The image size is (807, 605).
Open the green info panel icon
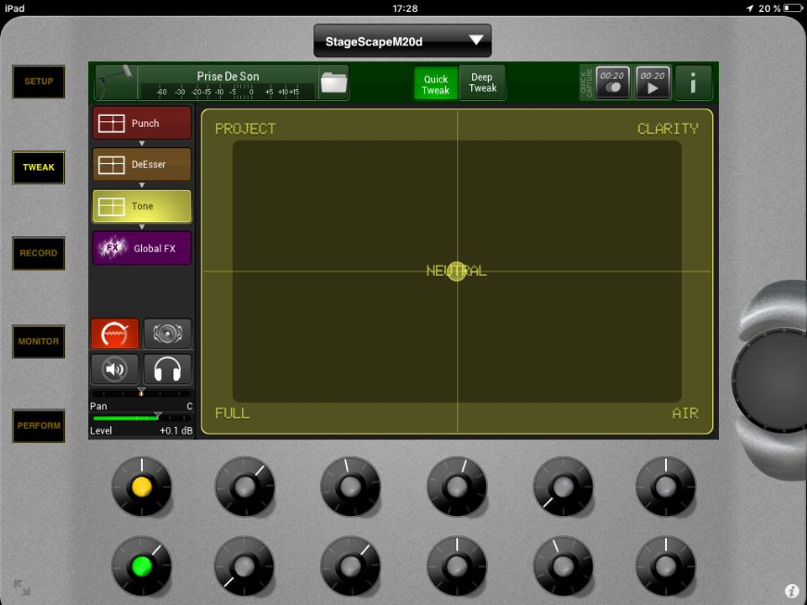click(x=693, y=83)
